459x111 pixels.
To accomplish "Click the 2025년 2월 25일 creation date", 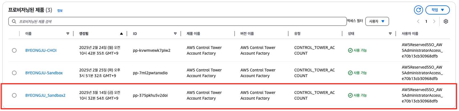I will pyautogui.click(x=100, y=73).
